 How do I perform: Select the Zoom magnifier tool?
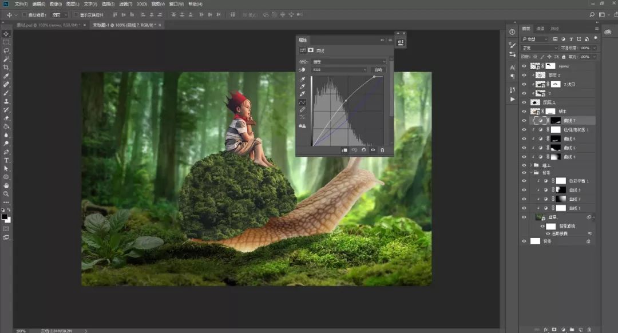coord(6,194)
